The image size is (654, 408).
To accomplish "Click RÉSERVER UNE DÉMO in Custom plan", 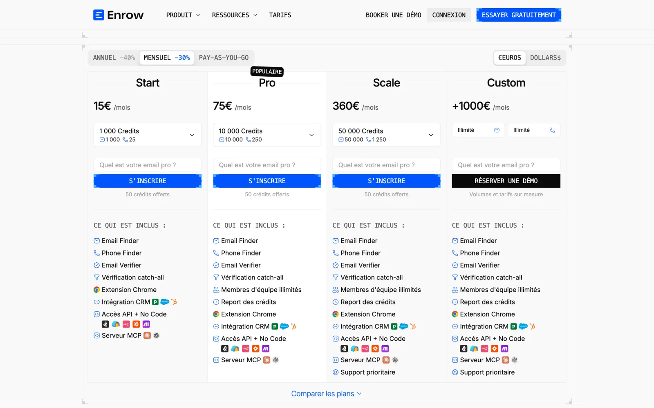I will [x=506, y=181].
